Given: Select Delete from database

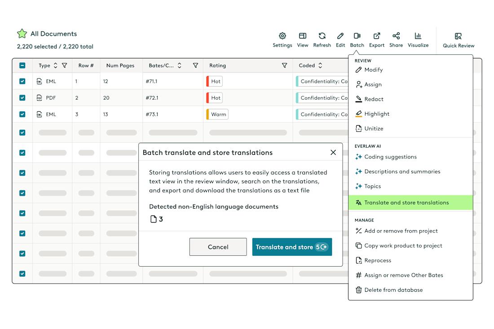Looking at the screenshot, I should coord(411,290).
